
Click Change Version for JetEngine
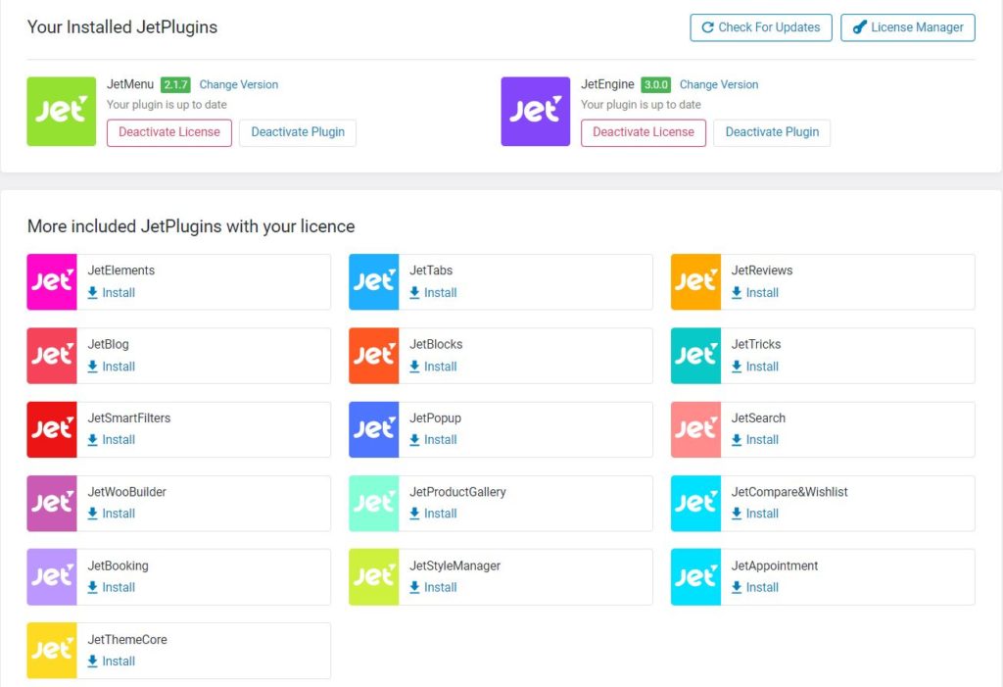(x=719, y=84)
